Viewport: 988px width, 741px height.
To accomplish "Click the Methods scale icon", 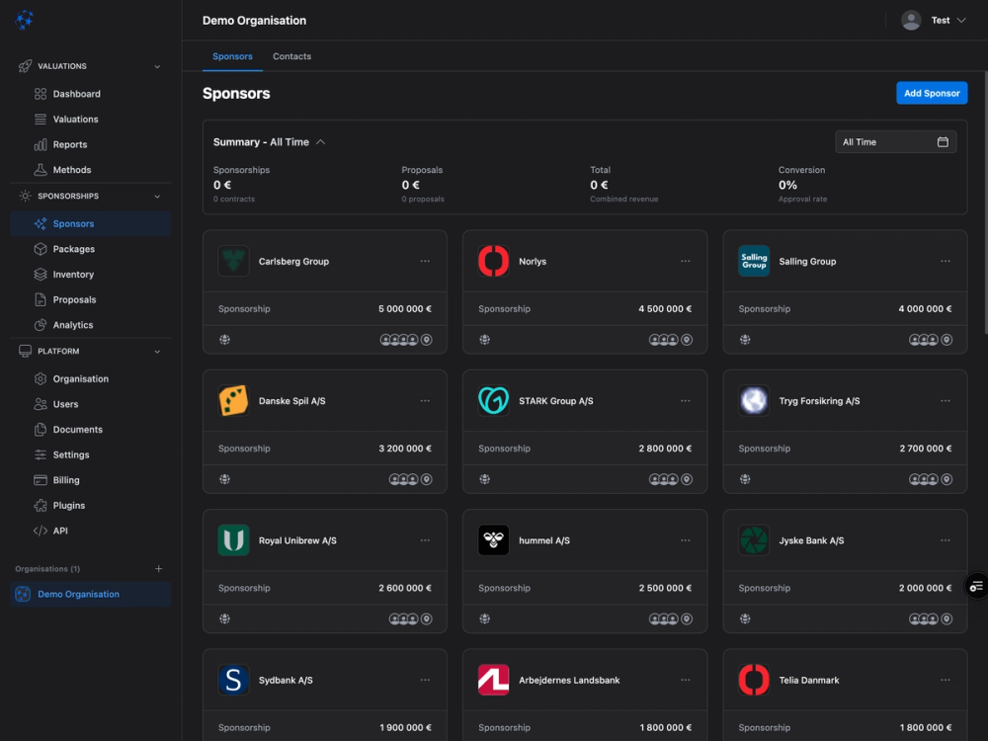I will tap(40, 169).
